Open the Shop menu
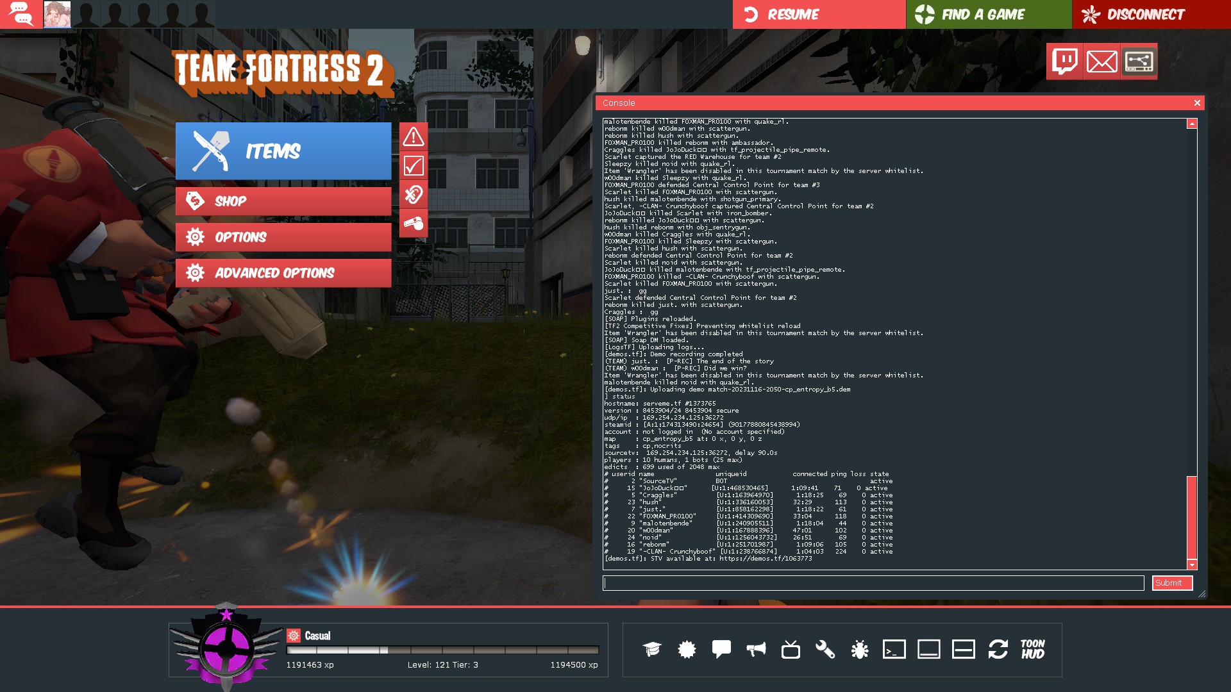Viewport: 1231px width, 692px height. (283, 201)
